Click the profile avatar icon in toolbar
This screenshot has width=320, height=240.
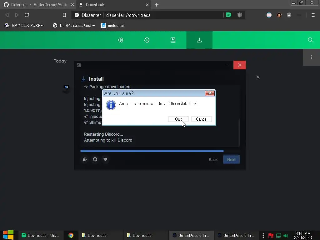click(x=279, y=15)
